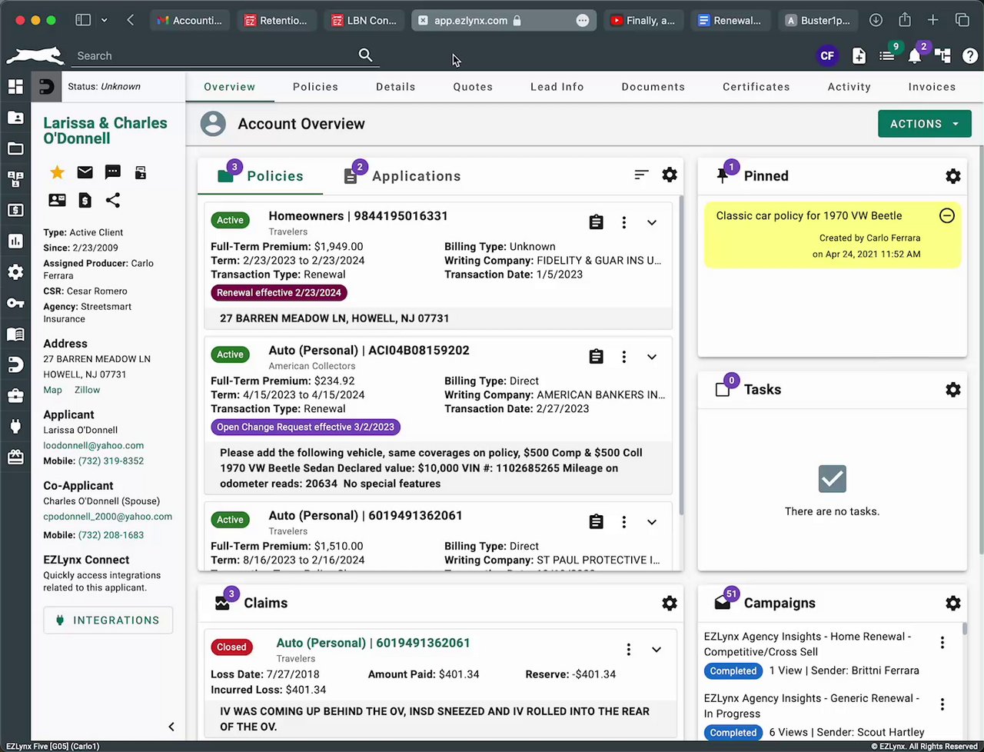Click the share icon under applicant name
The height and width of the screenshot is (752, 984).
click(x=113, y=200)
